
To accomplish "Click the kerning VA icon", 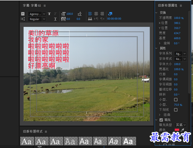I will point(63,19).
